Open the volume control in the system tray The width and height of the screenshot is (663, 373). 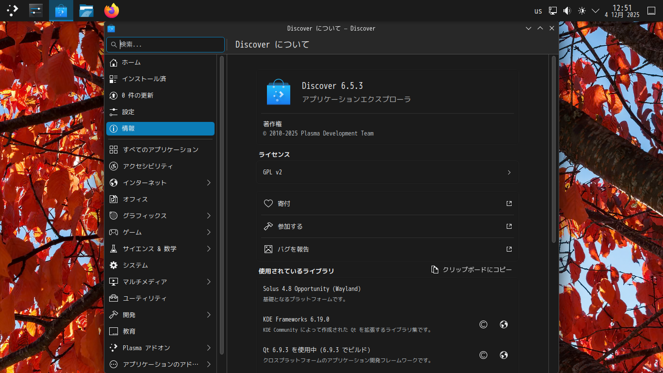pos(567,11)
